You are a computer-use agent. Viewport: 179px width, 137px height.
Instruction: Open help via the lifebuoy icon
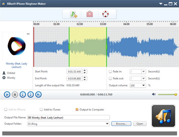[105, 14]
